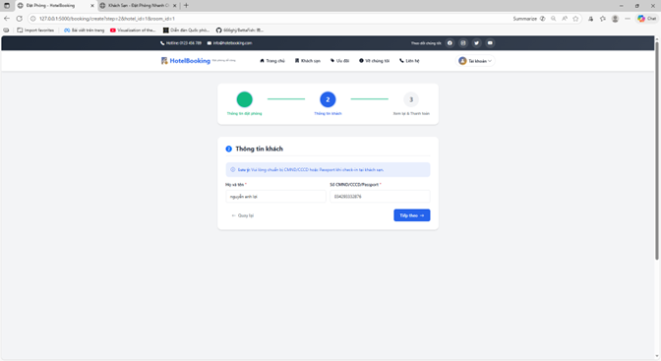Click the zoom magnifier icon in address bar

[x=553, y=19]
